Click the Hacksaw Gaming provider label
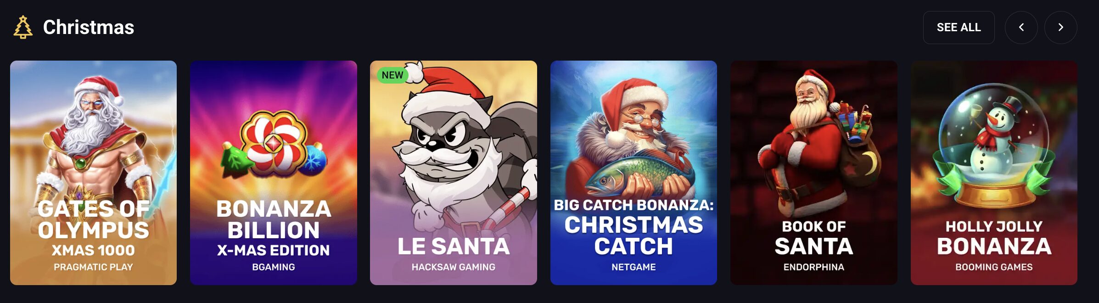This screenshot has width=1099, height=303. (x=454, y=267)
